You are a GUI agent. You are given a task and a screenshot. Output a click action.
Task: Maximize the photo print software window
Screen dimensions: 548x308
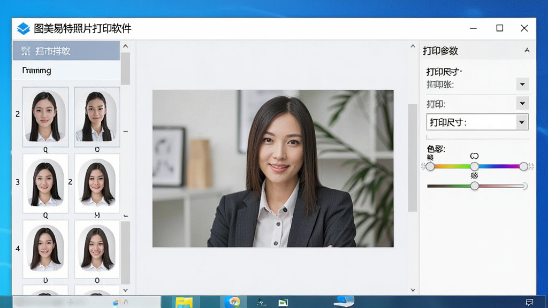point(500,28)
